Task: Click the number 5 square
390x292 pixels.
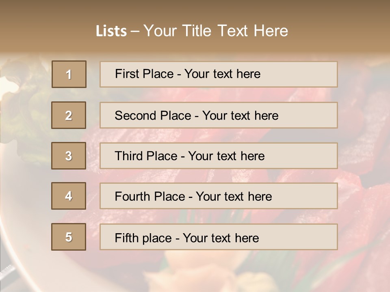Action: (69, 237)
